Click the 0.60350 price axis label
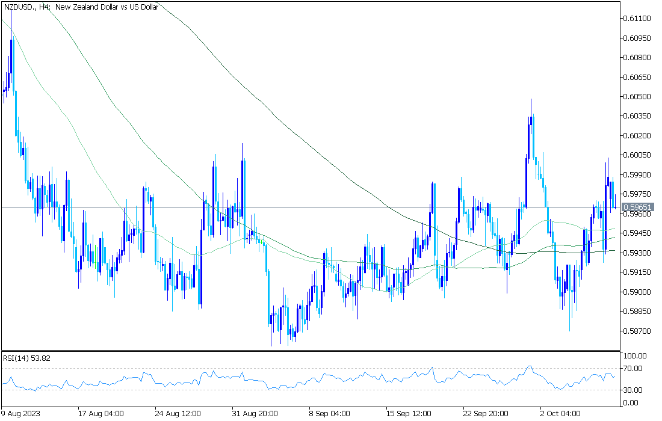The image size is (662, 421). coord(637,116)
